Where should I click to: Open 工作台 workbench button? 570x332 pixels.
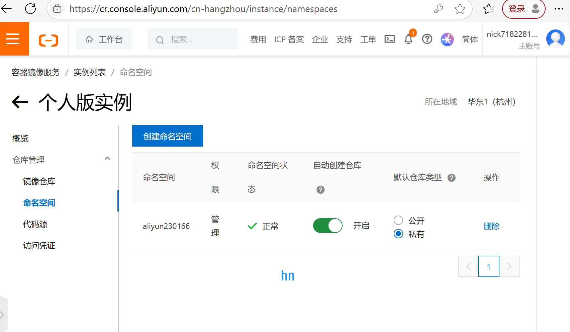pyautogui.click(x=104, y=39)
